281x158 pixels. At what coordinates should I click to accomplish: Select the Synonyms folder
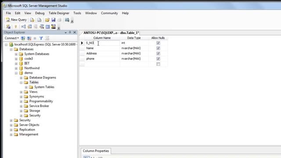pyautogui.click(x=36, y=97)
